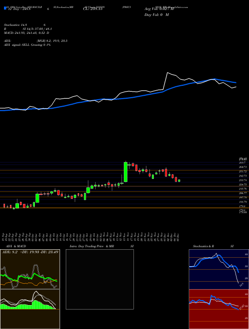Click the 'Day Vol: 0 M' label
This screenshot has width=249, height=329.
click(156, 15)
